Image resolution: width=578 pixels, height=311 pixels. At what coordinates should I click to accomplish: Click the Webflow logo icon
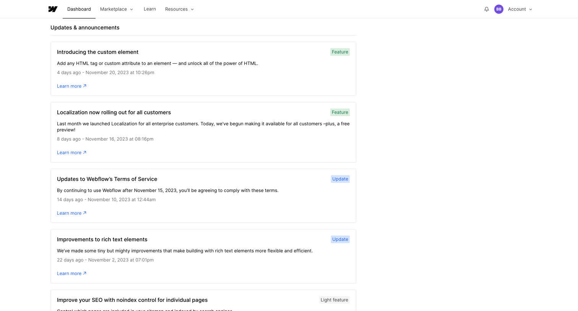click(x=53, y=9)
